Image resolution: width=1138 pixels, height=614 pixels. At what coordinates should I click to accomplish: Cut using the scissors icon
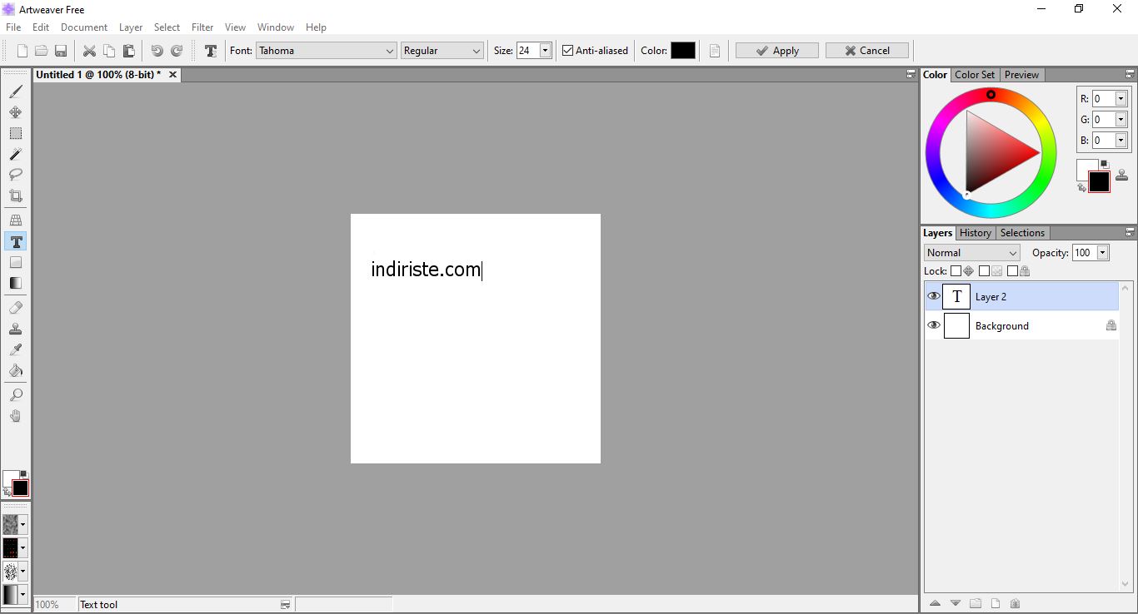tap(89, 51)
